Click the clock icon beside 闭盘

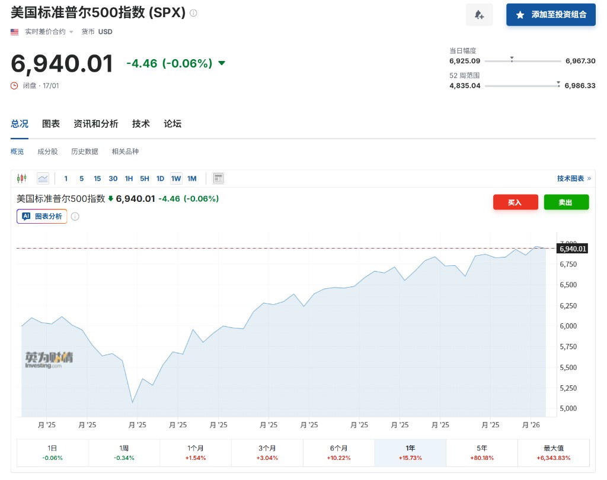15,86
